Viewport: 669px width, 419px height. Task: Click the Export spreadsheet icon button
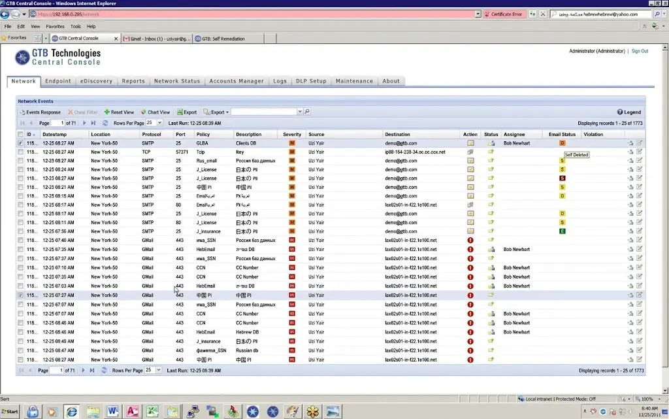187,112
